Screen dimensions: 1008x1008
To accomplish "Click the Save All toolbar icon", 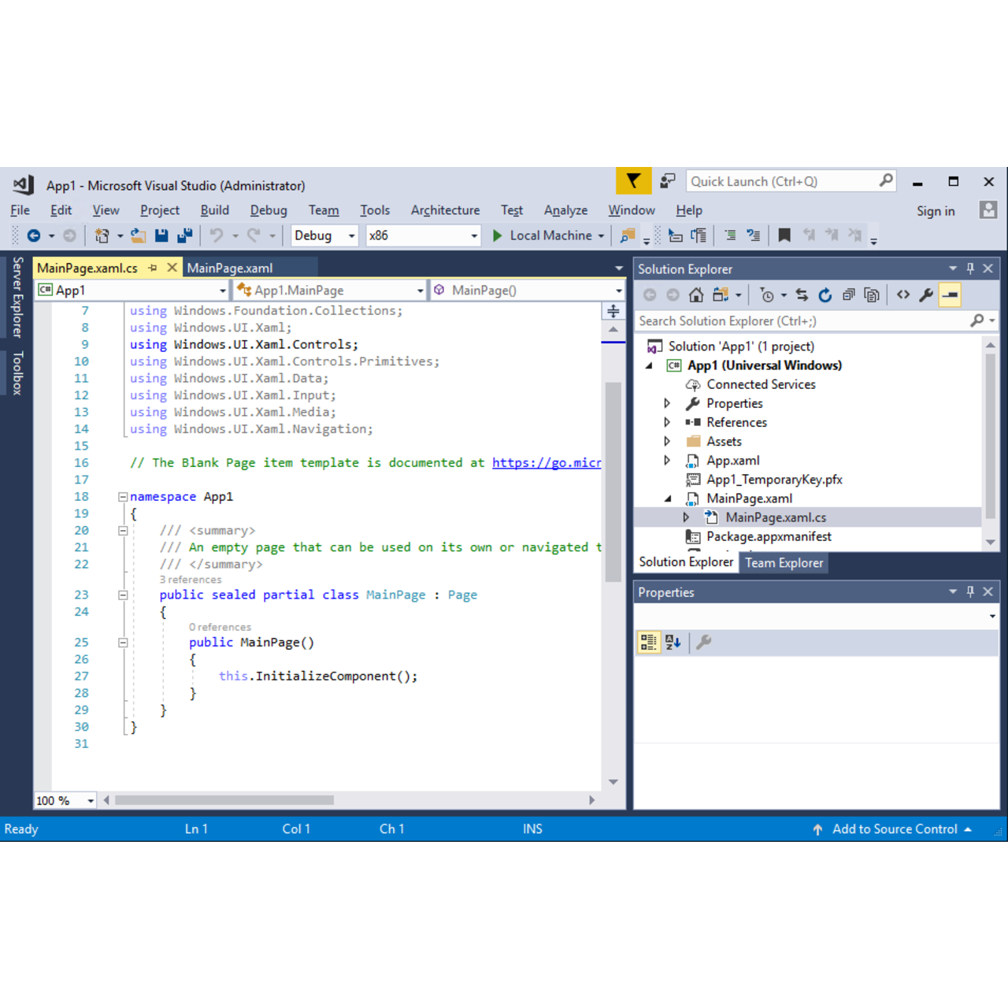I will click(x=185, y=235).
